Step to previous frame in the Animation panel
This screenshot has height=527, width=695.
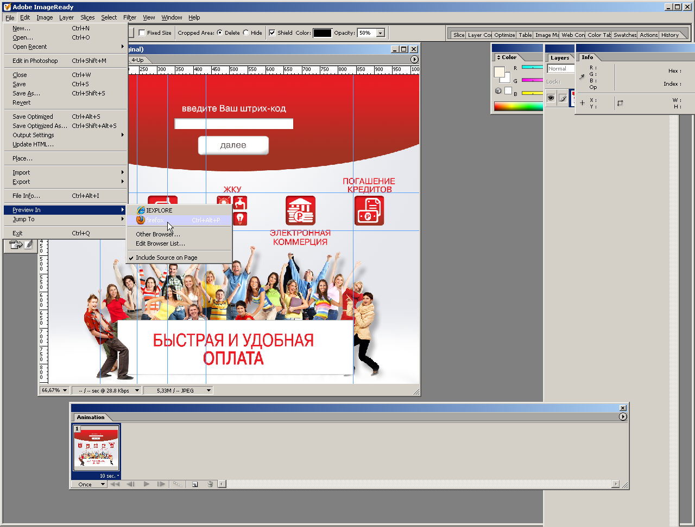click(130, 484)
